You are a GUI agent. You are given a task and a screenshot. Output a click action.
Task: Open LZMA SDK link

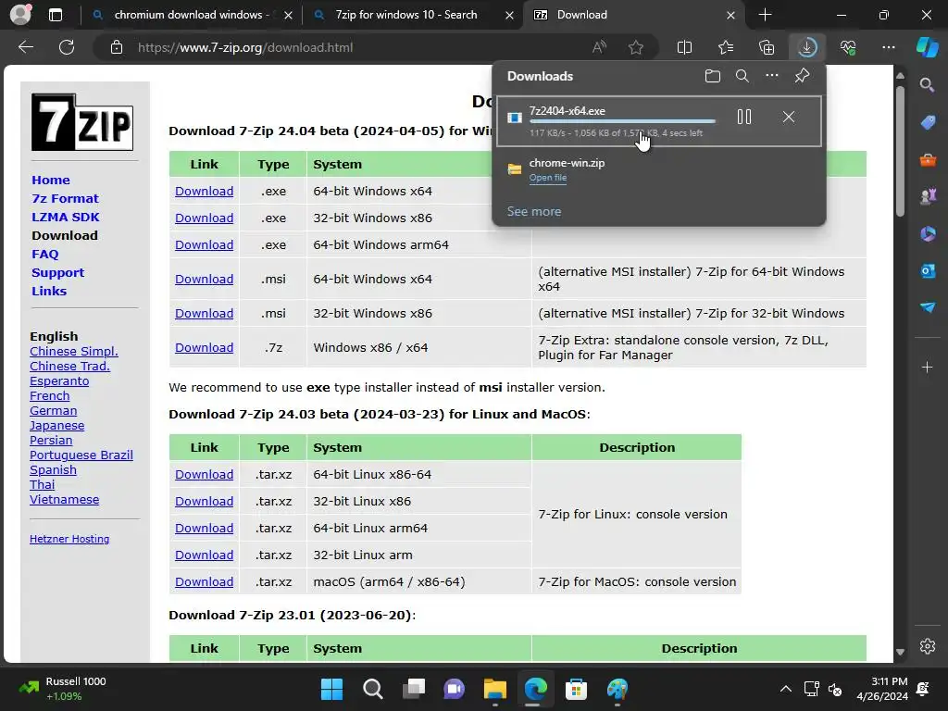(66, 217)
